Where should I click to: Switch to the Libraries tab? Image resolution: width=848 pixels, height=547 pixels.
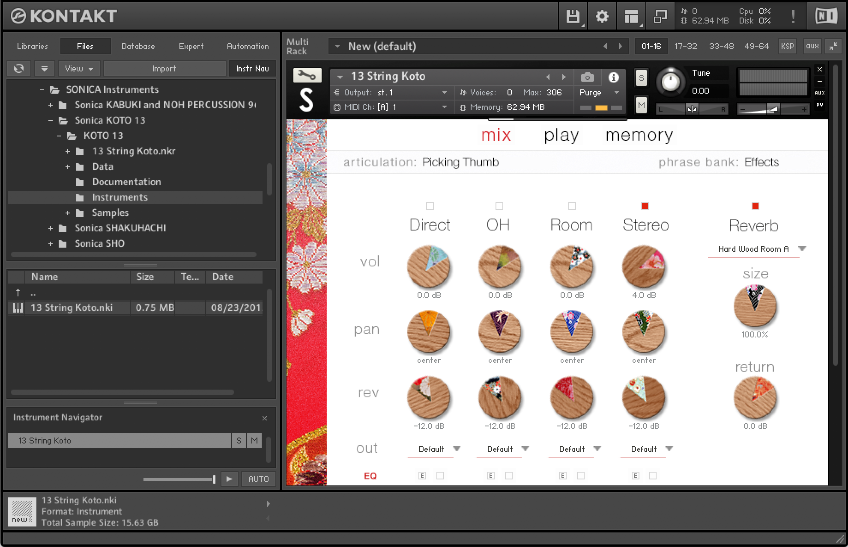[x=32, y=46]
